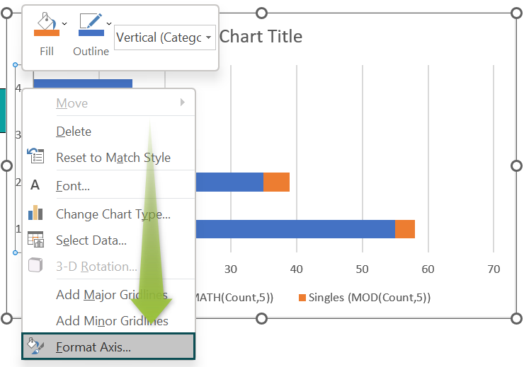The width and height of the screenshot is (524, 367).
Task: Click the Outline pen icon
Action: click(90, 24)
